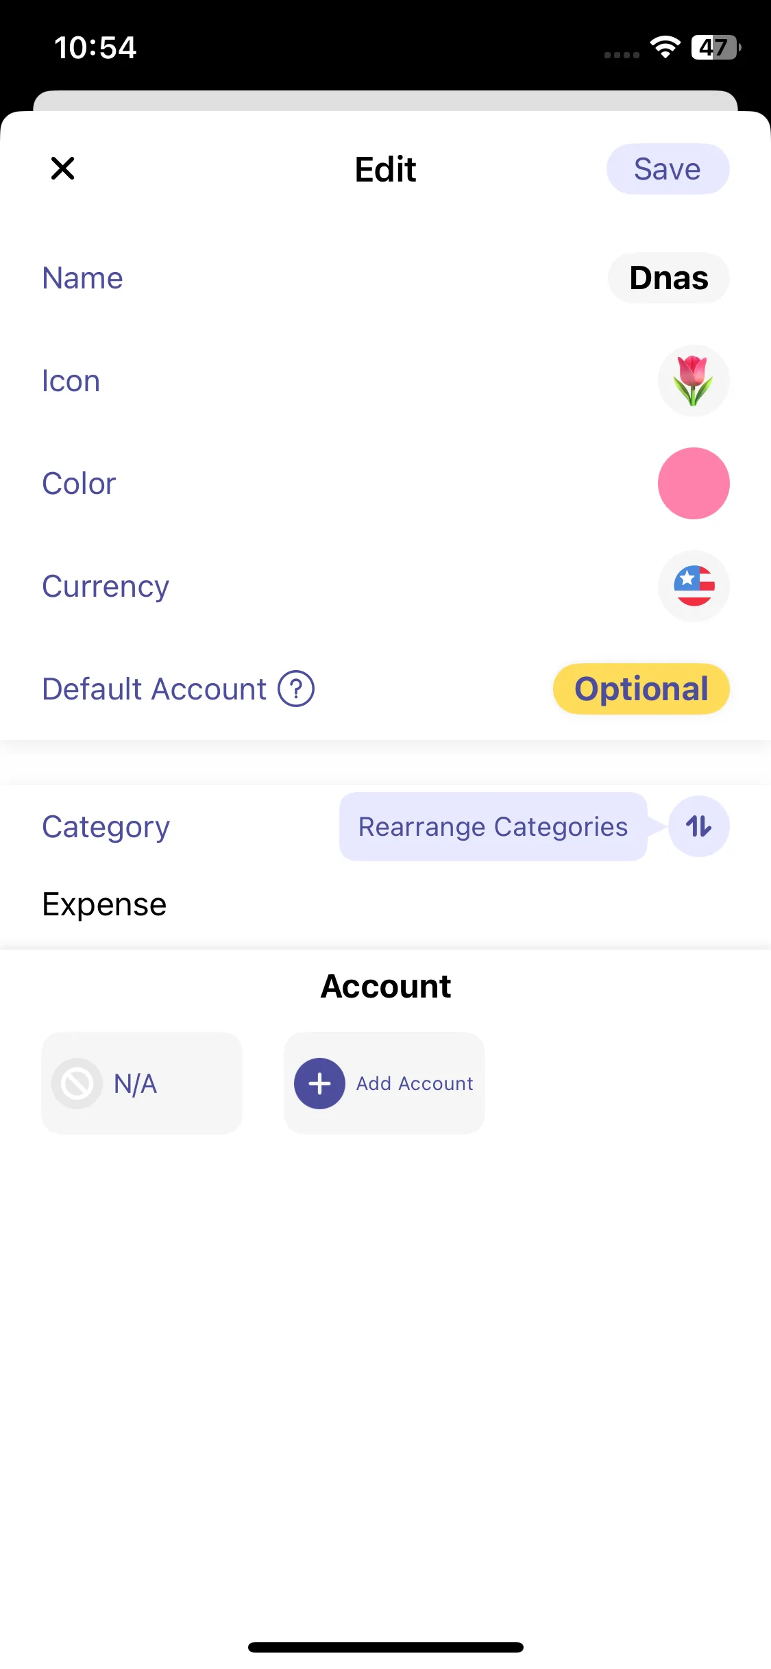Tap the battery indicator icon
771x1669 pixels.
(715, 47)
